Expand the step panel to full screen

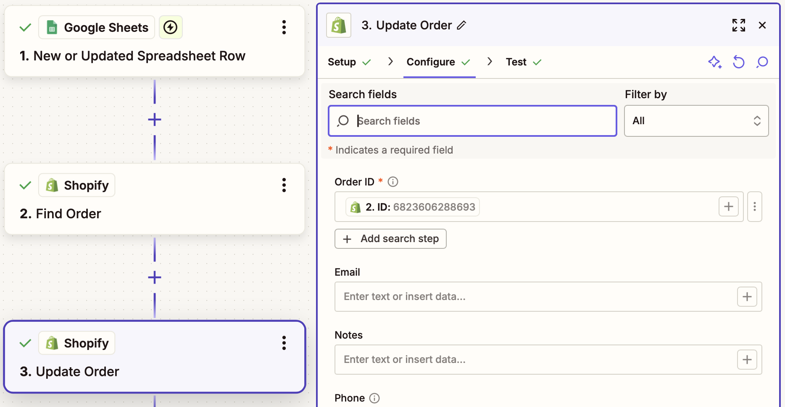[739, 25]
